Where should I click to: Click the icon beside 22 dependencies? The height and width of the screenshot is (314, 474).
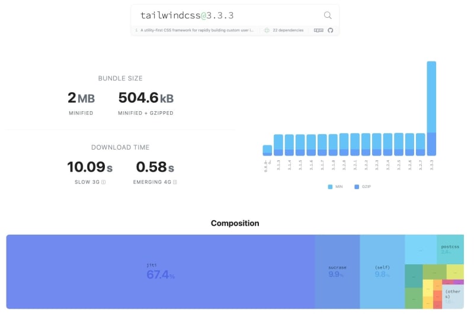(x=267, y=30)
